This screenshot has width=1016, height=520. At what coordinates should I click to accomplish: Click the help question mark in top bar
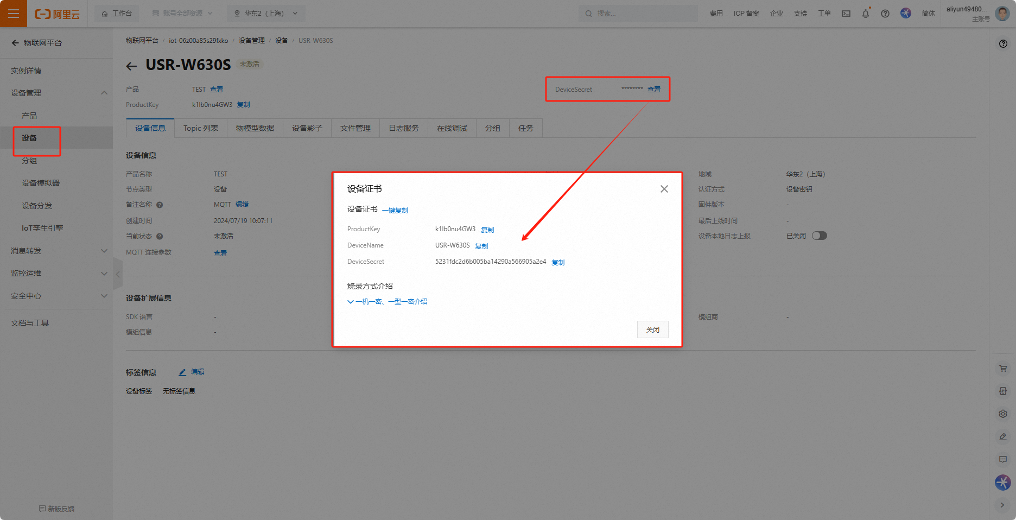885,14
